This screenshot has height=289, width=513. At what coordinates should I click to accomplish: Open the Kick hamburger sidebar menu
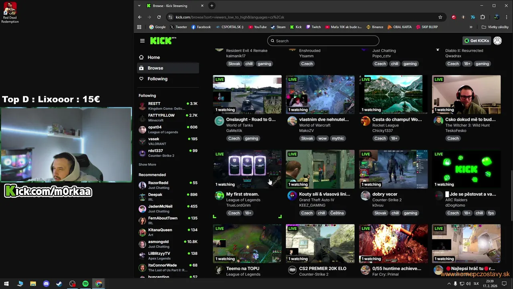coord(142,41)
